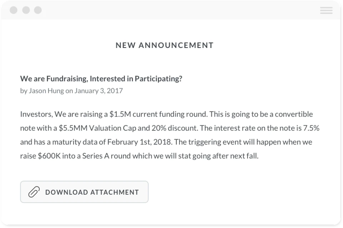
Task: Click the New Announcement heading
Action: [x=164, y=45]
